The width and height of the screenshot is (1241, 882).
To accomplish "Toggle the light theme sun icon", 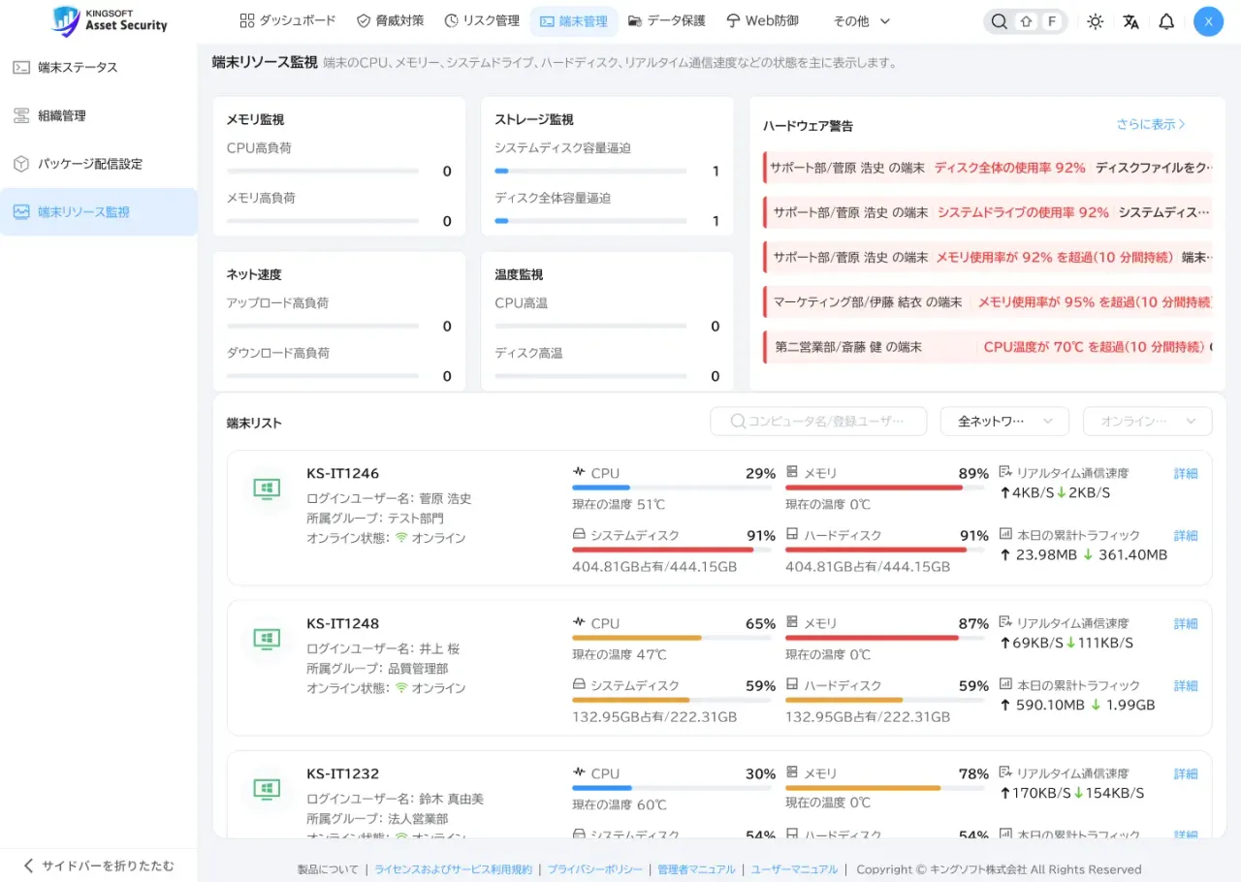I will pos(1095,21).
